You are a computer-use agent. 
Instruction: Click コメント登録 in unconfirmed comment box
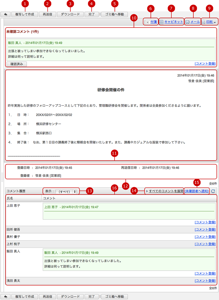(x=205, y=64)
